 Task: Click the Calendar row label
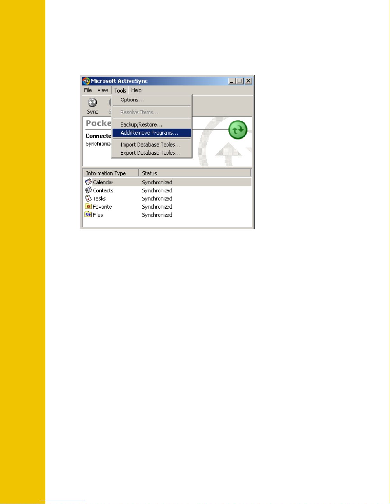103,182
